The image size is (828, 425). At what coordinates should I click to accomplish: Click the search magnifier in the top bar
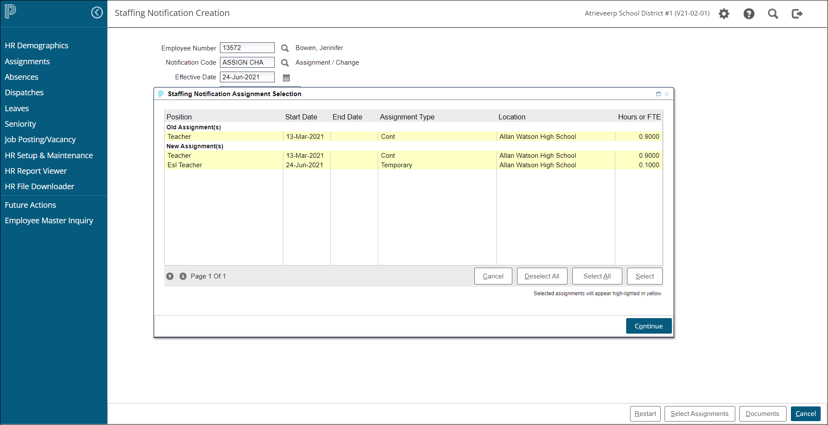pos(773,14)
